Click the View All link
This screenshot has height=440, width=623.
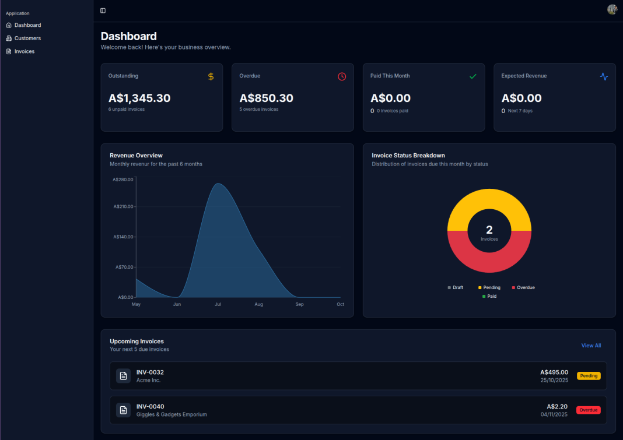[591, 346]
